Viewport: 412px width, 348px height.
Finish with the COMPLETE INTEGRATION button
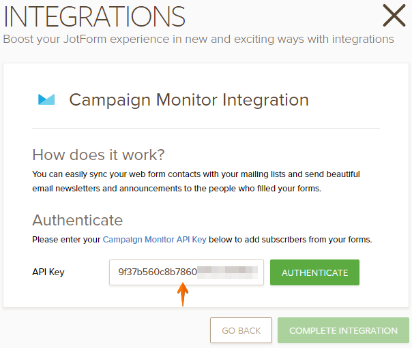point(343,330)
